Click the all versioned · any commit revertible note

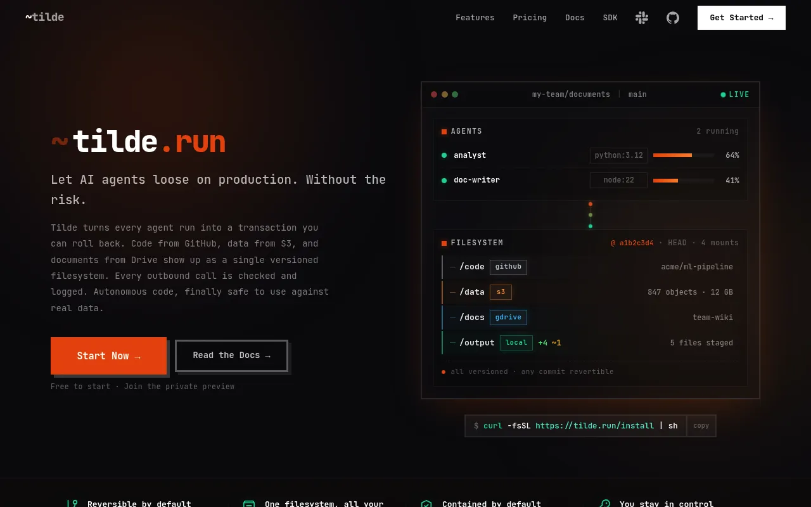click(x=532, y=372)
